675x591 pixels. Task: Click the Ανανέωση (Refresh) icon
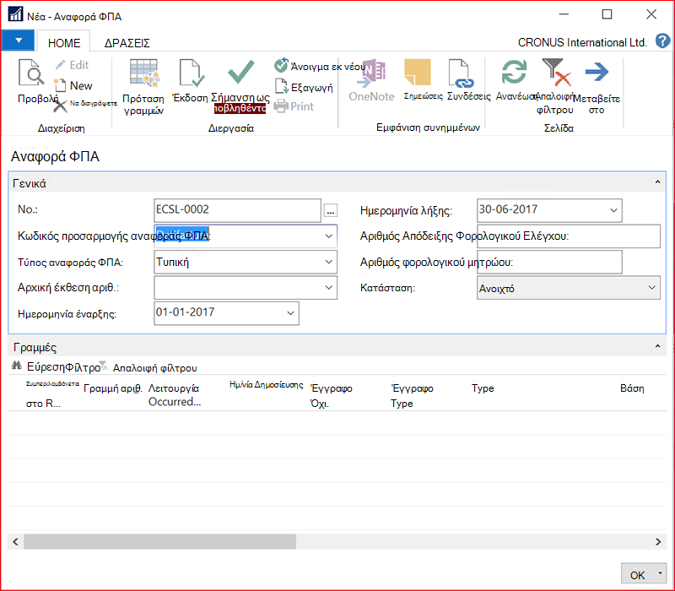[x=514, y=72]
